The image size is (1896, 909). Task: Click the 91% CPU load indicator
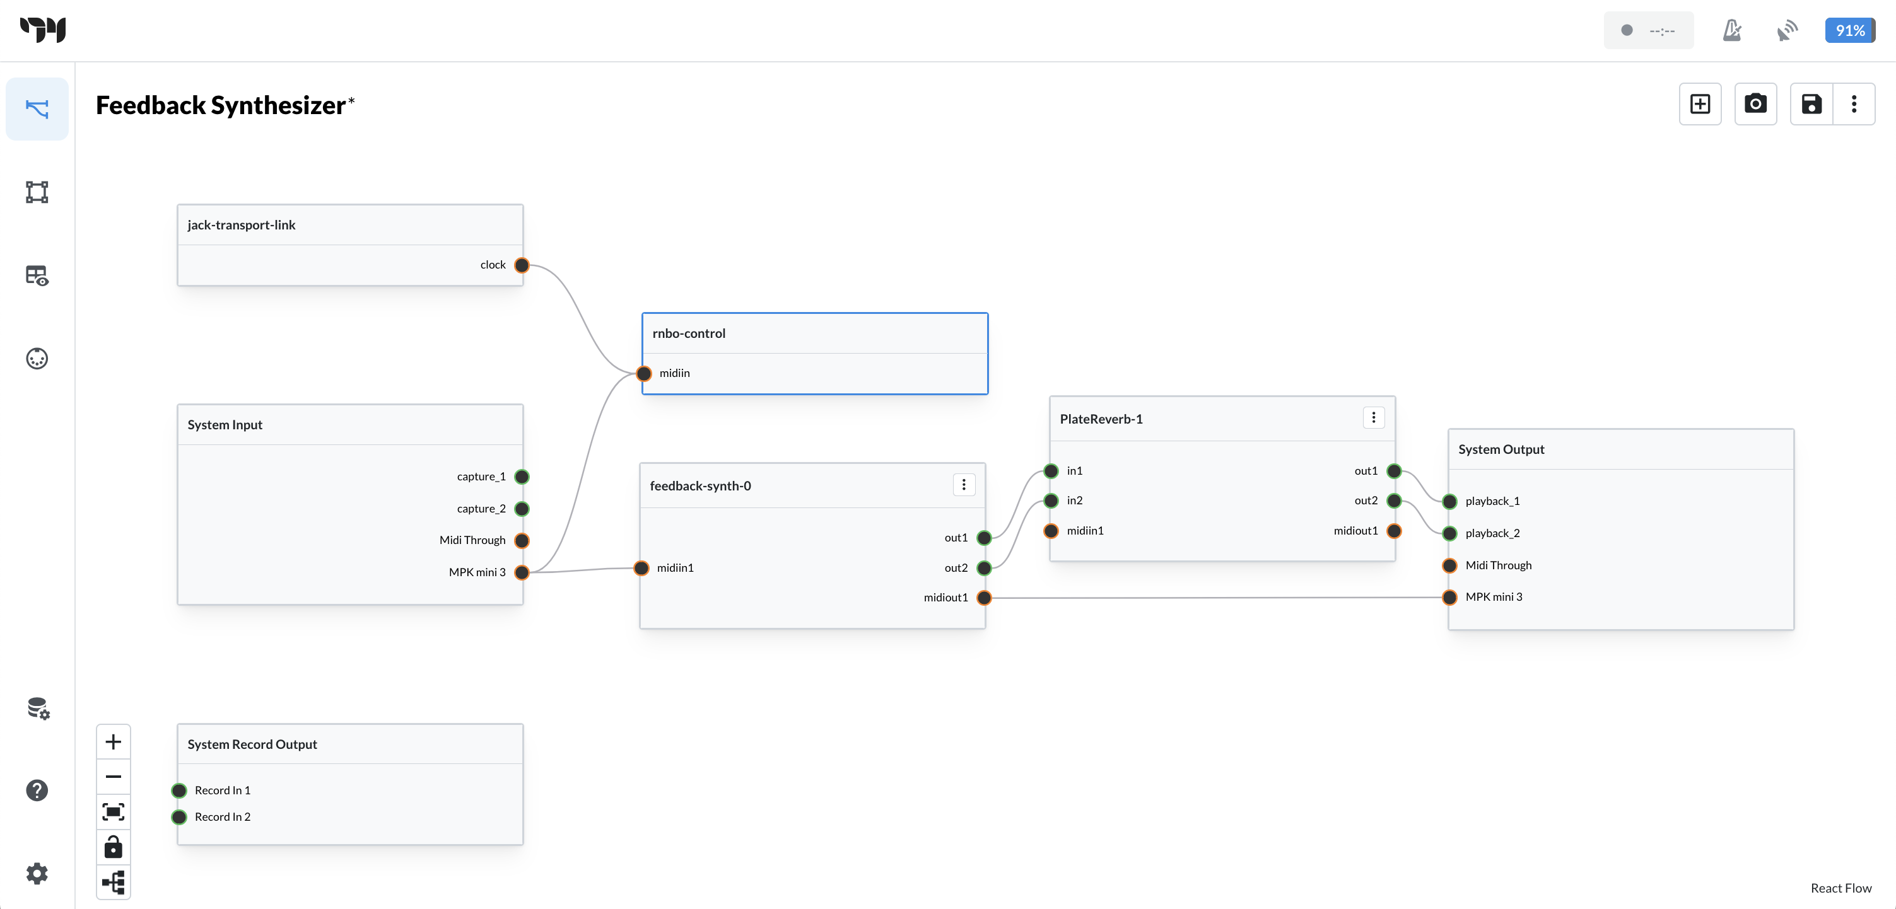[1849, 30]
